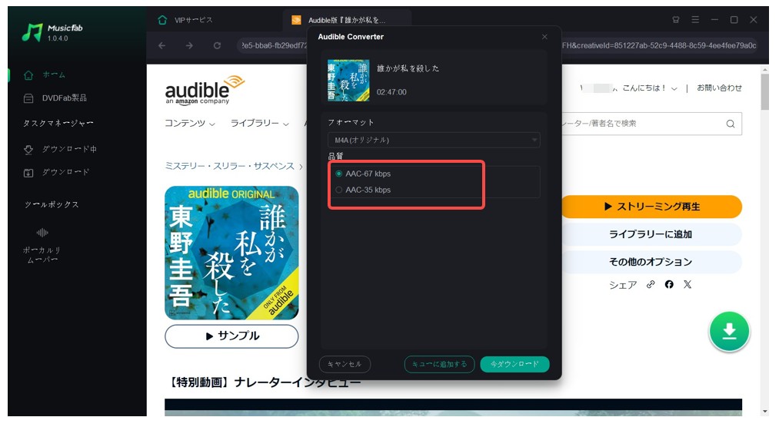Expand the コンテンツ menu
Image resolution: width=779 pixels, height=427 pixels.
pos(190,124)
